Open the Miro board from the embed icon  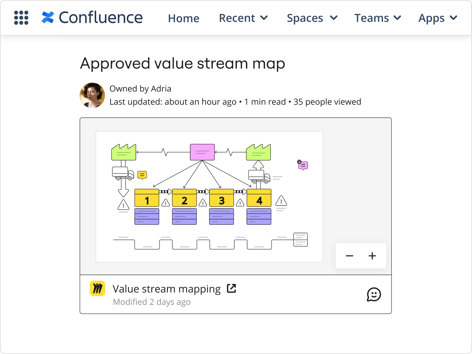coord(97,289)
